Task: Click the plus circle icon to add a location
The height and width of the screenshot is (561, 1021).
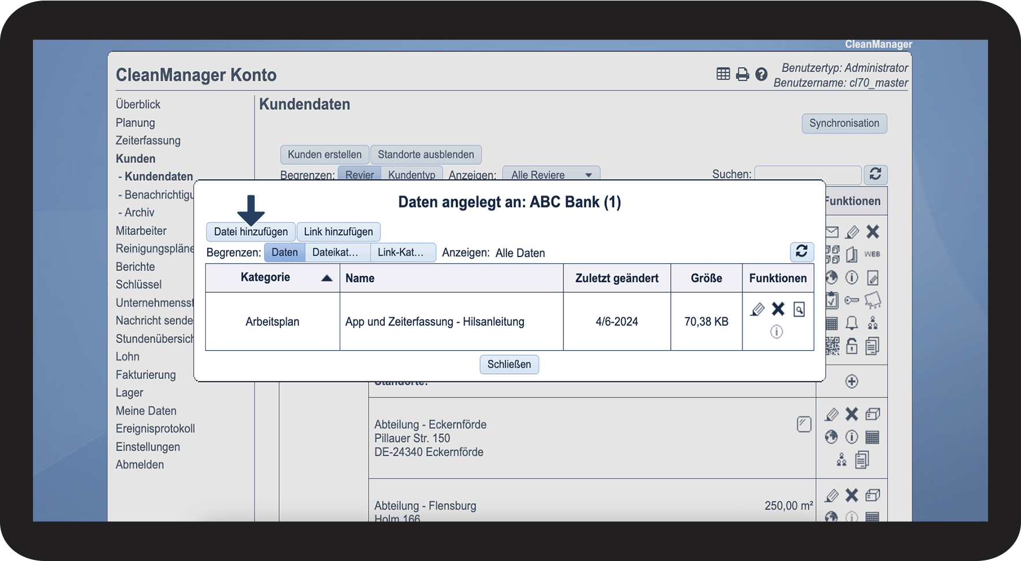Action: pos(852,381)
